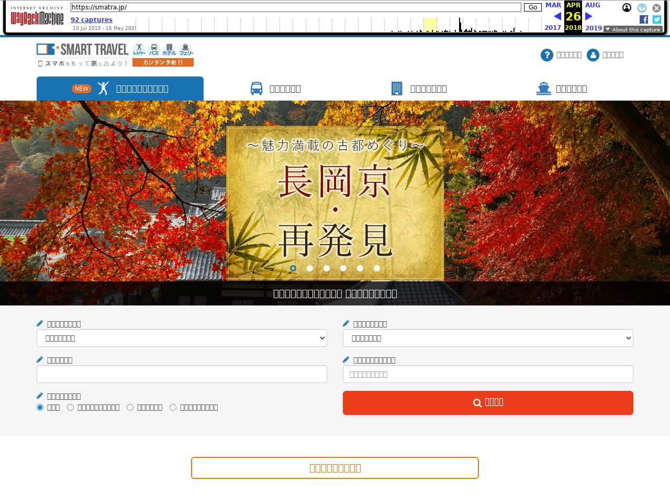The image size is (670, 503).
Task: Select the first, already selected radio option
Action: click(40, 407)
